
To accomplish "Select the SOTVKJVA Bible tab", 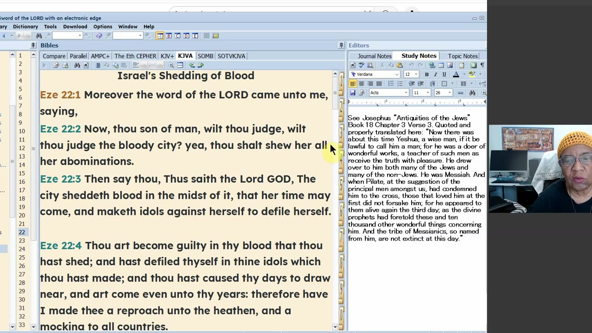I will pyautogui.click(x=231, y=56).
